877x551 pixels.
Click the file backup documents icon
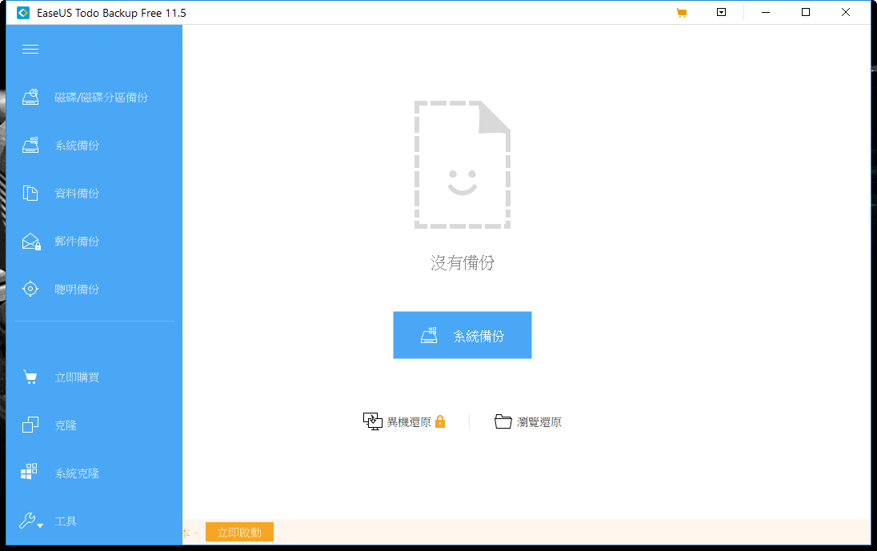(30, 194)
